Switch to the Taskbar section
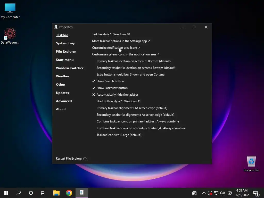The image size is (264, 198). click(x=62, y=35)
